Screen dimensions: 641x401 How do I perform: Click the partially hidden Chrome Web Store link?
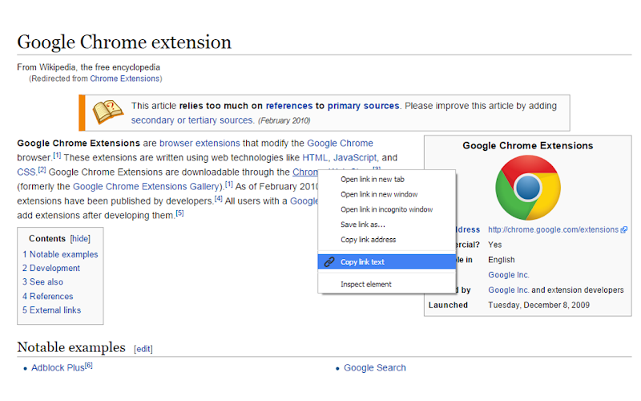[x=305, y=172]
